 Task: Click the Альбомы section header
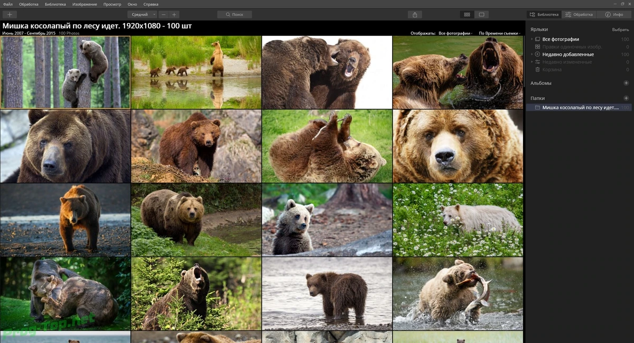pos(541,83)
